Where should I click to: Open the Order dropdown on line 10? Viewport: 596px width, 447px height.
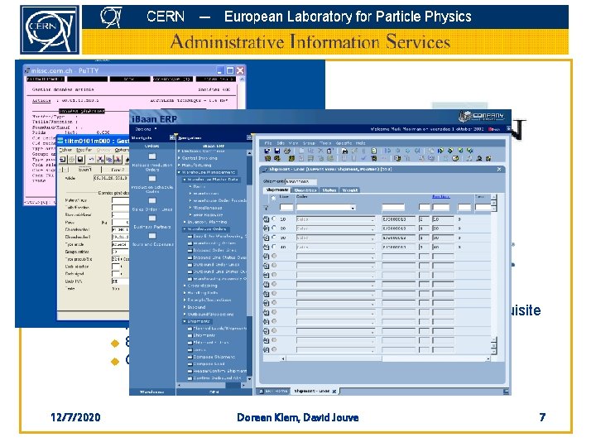372,219
